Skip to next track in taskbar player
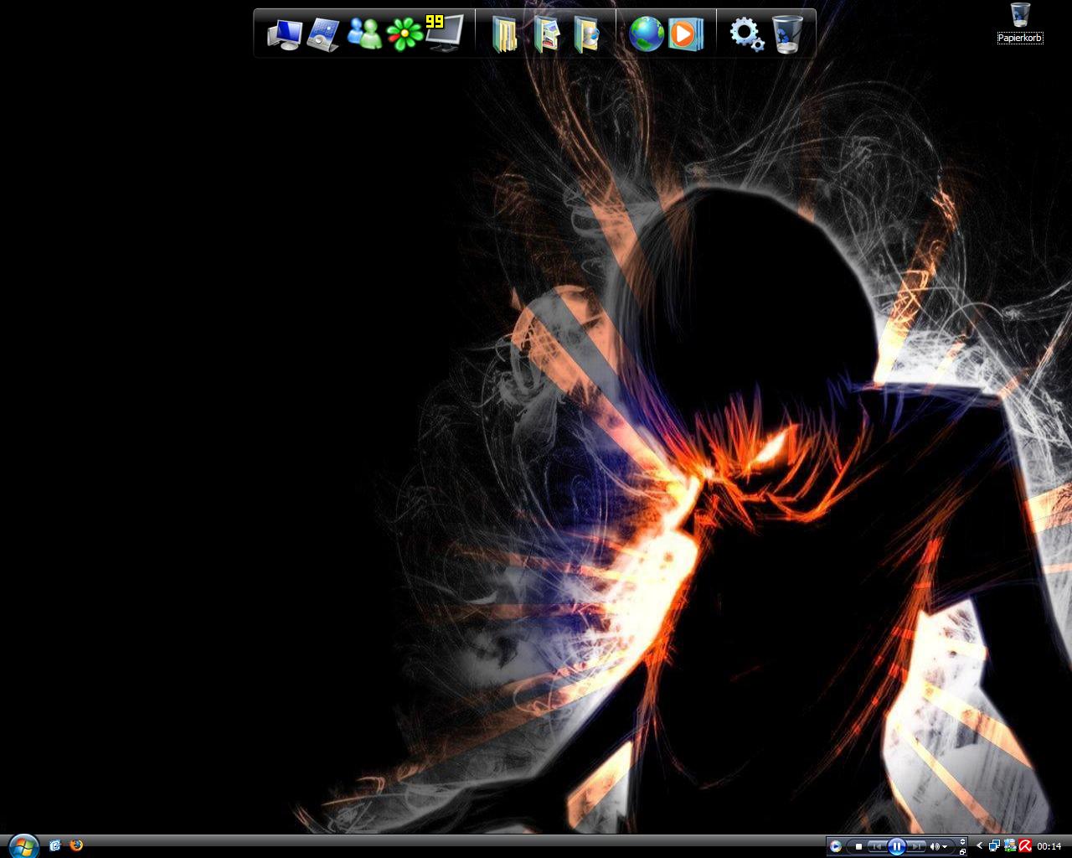 pyautogui.click(x=916, y=846)
